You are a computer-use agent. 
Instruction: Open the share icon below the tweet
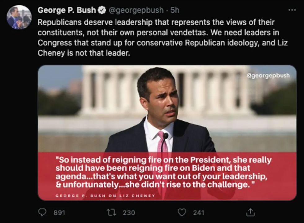coord(250,212)
